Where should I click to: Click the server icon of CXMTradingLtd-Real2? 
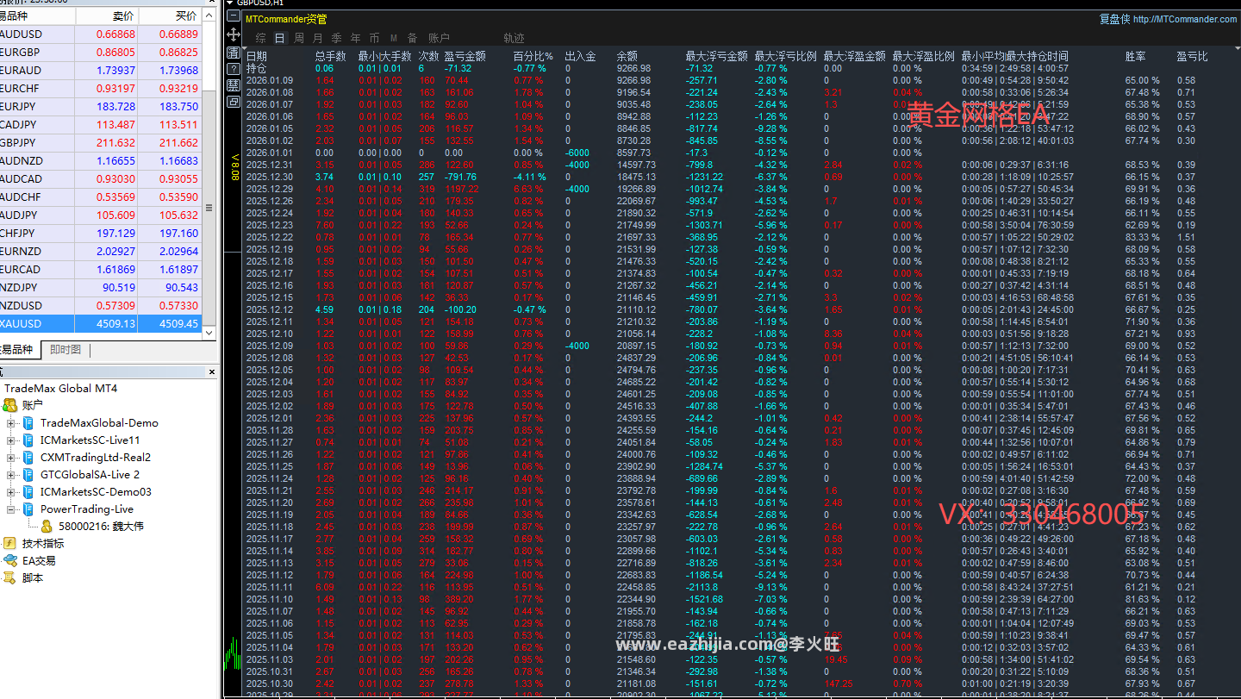pos(28,457)
